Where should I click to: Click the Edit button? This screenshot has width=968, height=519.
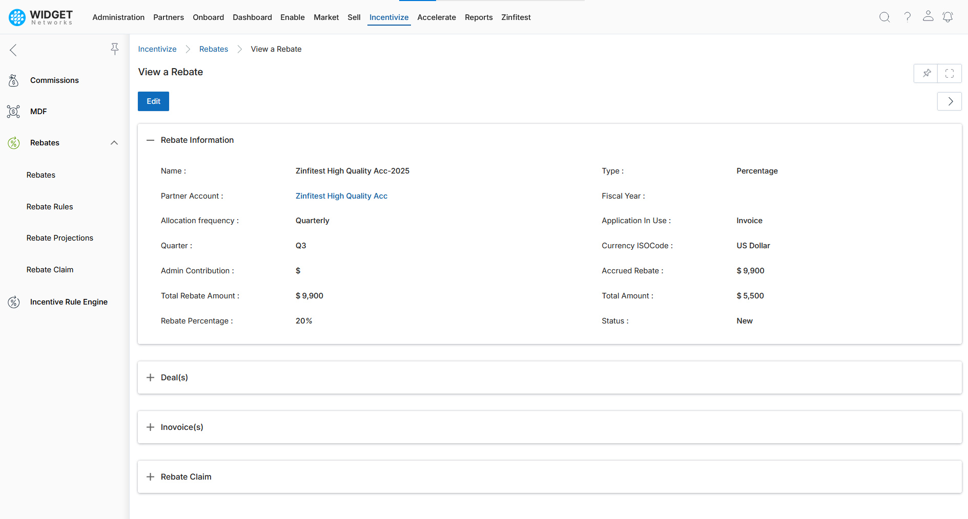coord(153,101)
